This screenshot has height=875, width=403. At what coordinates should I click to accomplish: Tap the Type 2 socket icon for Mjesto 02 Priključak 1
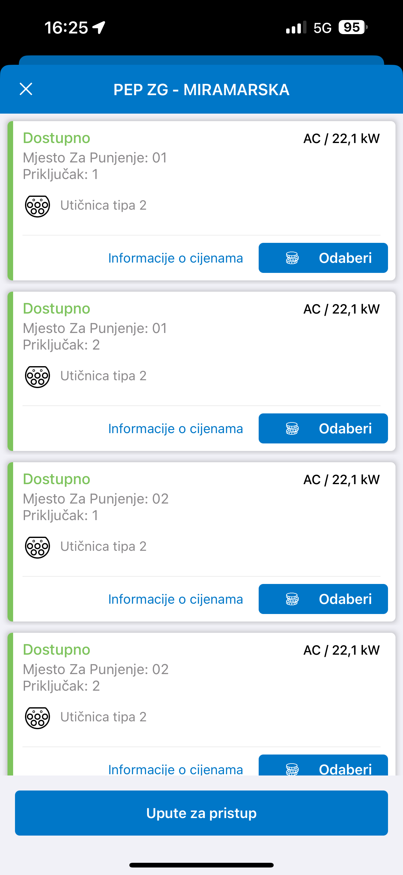click(38, 547)
